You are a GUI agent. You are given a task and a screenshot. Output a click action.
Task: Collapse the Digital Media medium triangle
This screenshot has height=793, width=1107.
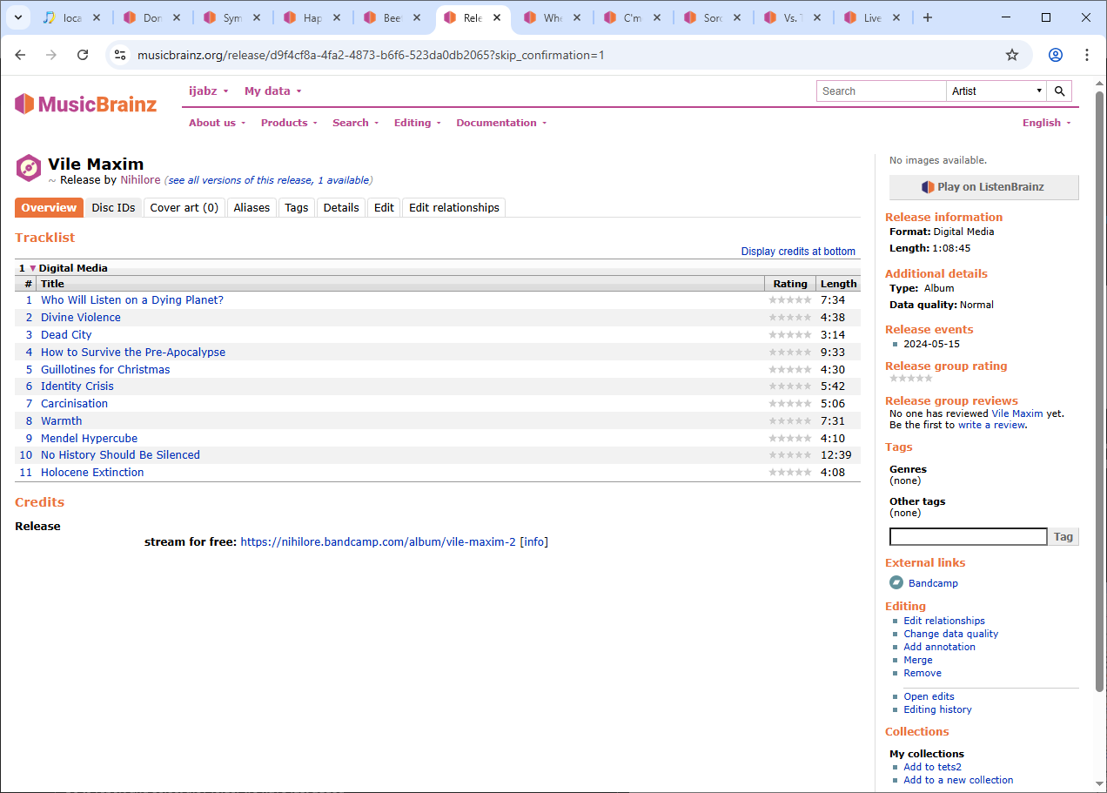[33, 268]
